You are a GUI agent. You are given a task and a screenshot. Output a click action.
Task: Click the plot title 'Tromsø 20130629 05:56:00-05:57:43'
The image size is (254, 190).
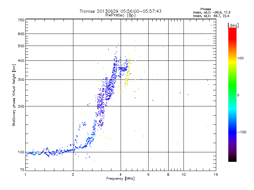pyautogui.click(x=120, y=11)
